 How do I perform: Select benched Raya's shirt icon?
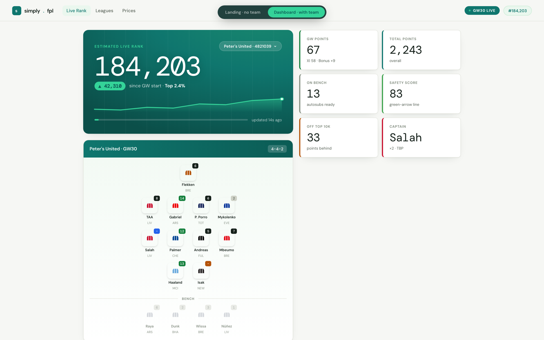[150, 315]
